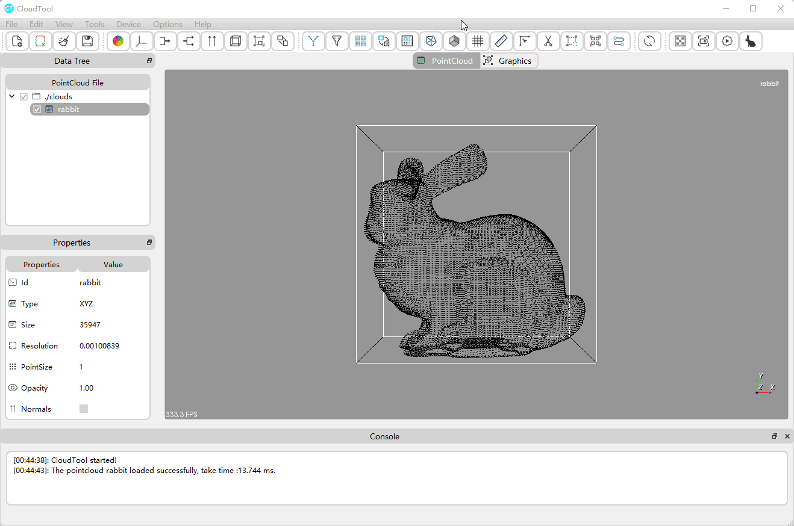The image size is (794, 526).
Task: Click the bounding box cube icon
Action: [x=236, y=41]
